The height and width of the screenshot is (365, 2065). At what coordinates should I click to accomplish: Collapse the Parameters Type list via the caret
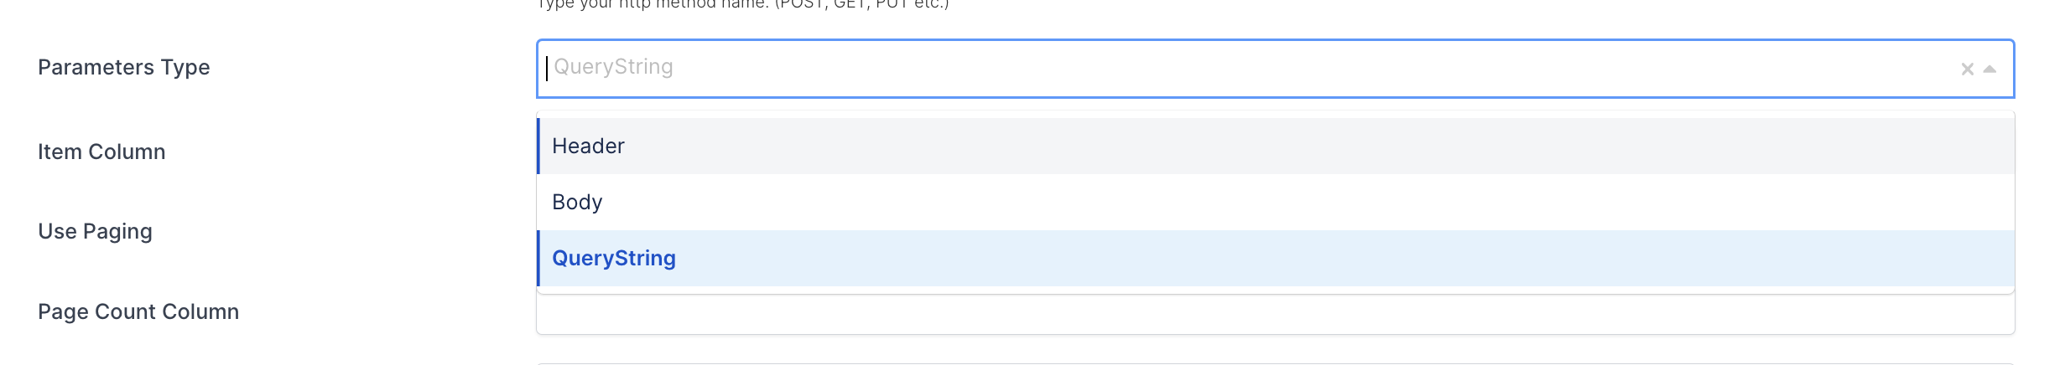tap(1990, 69)
